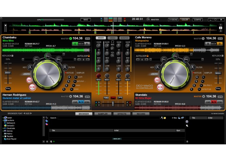Click the THRU crossfader curve button
This screenshot has width=226, height=161.
click(x=106, y=98)
